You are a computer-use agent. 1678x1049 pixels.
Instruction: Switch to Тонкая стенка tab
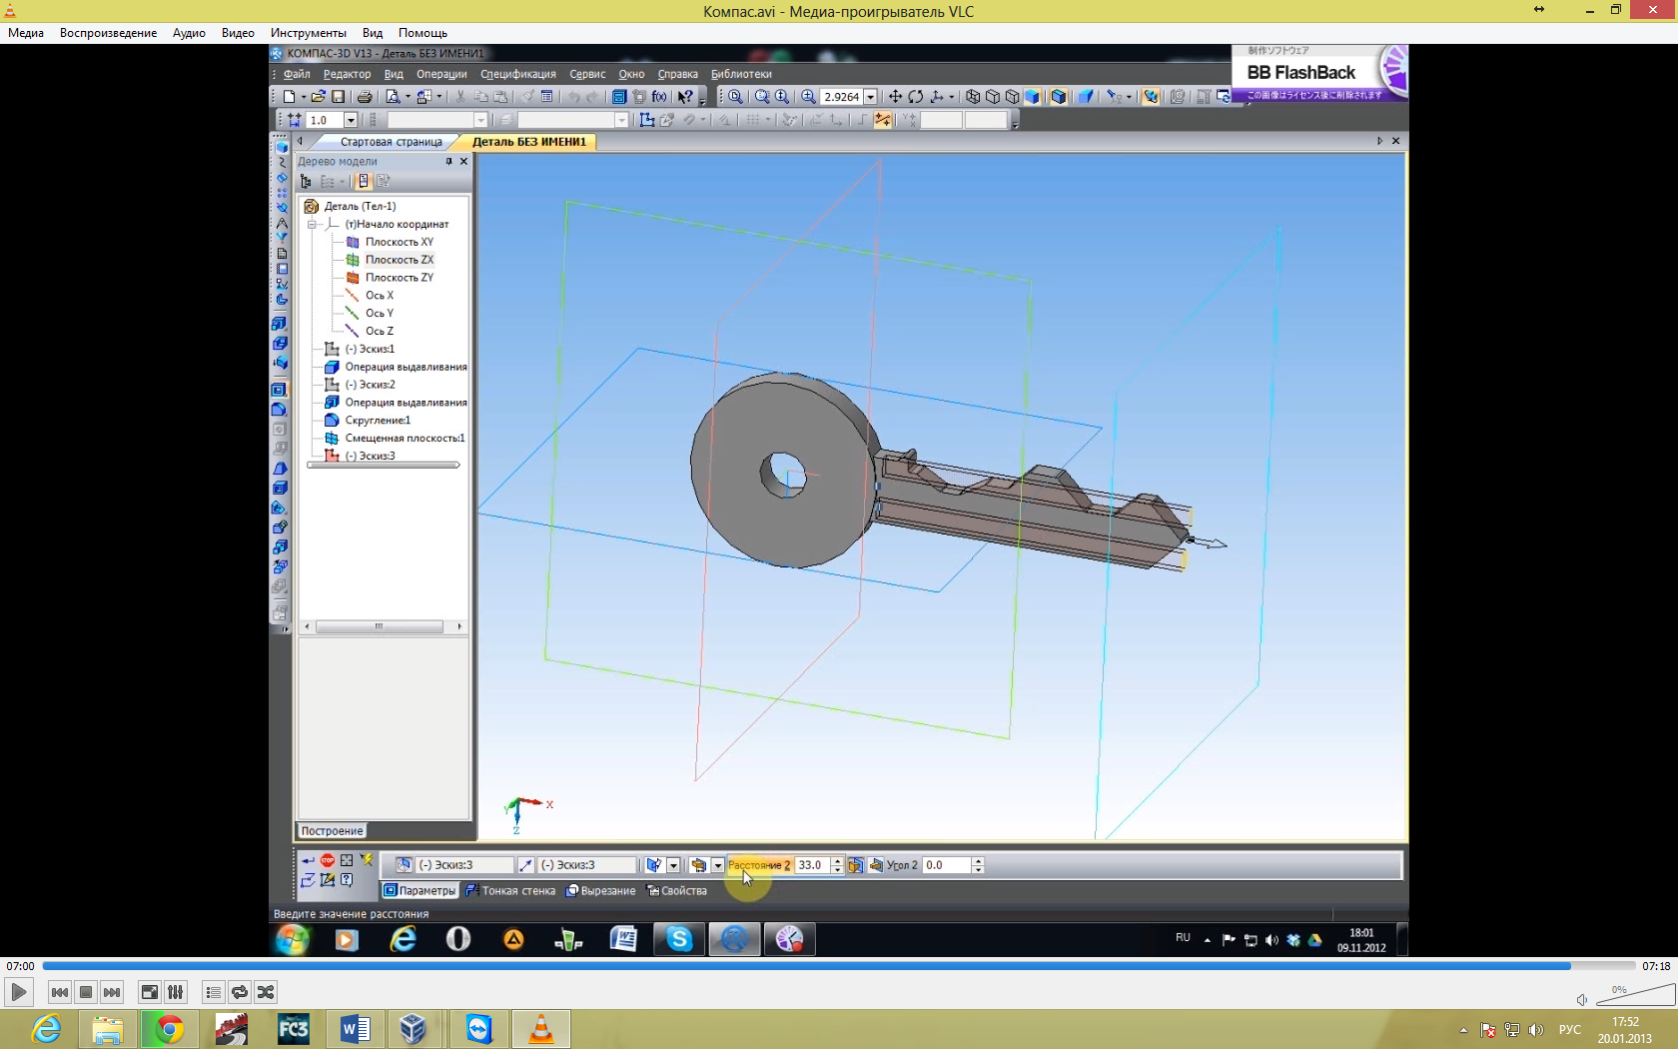coord(510,891)
